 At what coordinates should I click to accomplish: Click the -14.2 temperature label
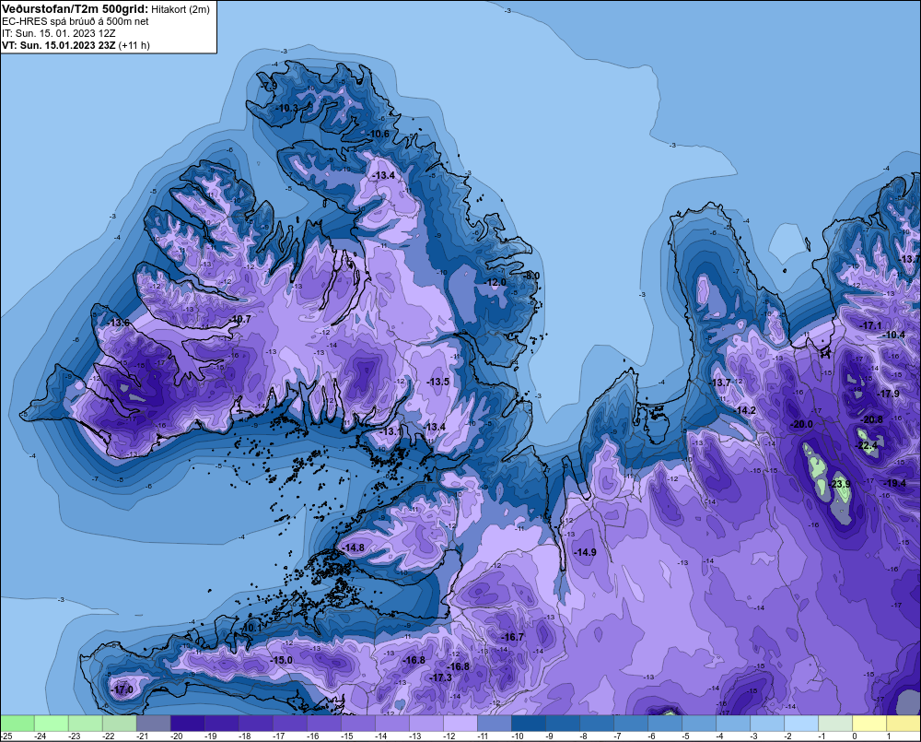[745, 410]
